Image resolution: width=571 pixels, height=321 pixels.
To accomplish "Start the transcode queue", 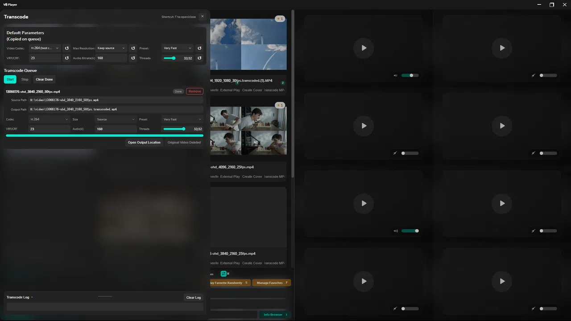I will 10,79.
